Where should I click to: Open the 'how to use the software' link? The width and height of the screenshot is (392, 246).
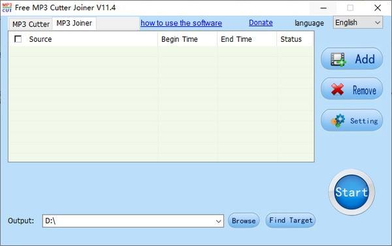coord(181,23)
